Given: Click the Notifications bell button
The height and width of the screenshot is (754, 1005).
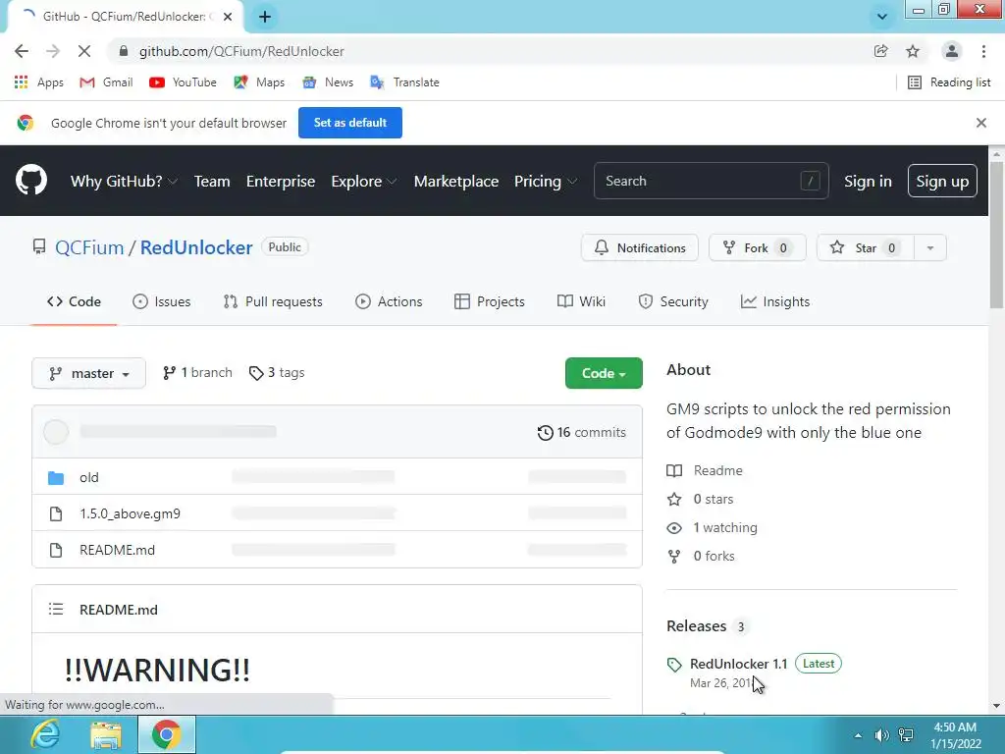Looking at the screenshot, I should pos(640,247).
